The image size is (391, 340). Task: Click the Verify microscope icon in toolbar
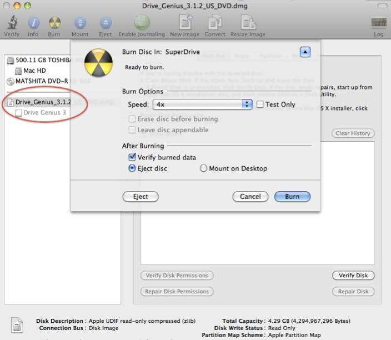coord(12,22)
